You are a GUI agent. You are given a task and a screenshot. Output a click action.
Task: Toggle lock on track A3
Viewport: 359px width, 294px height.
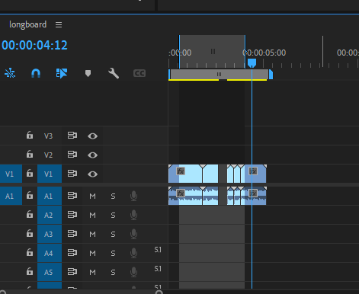coord(30,233)
